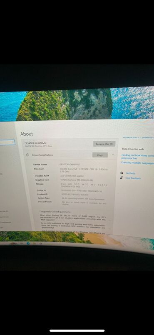
Task: Focus the Settings search box
Action: 7,142
